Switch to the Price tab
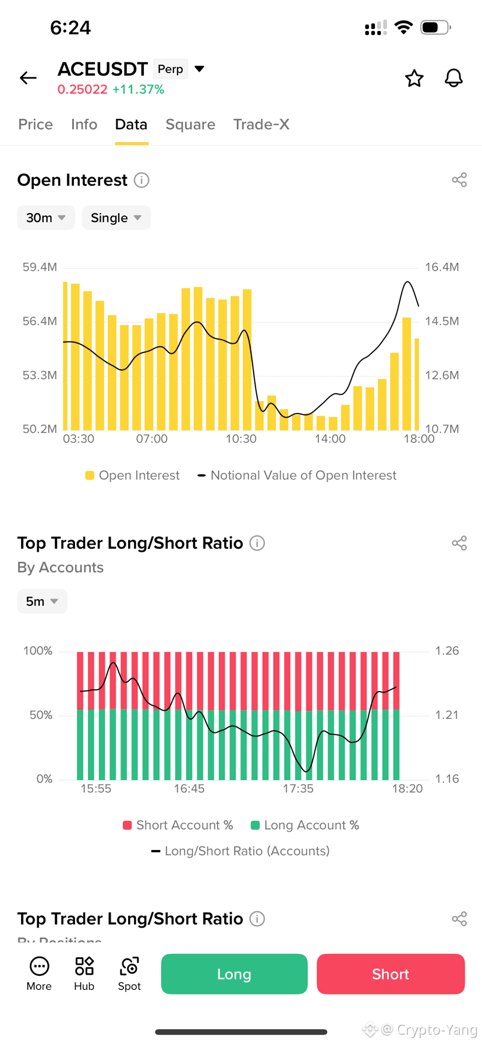Viewport: 482px width, 1044px height. click(36, 124)
